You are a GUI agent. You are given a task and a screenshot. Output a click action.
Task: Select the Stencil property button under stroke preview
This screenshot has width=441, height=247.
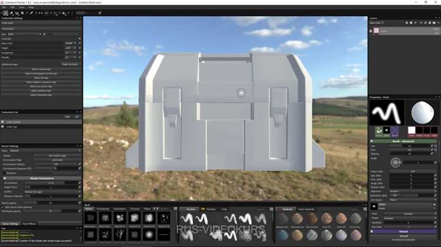click(395, 131)
